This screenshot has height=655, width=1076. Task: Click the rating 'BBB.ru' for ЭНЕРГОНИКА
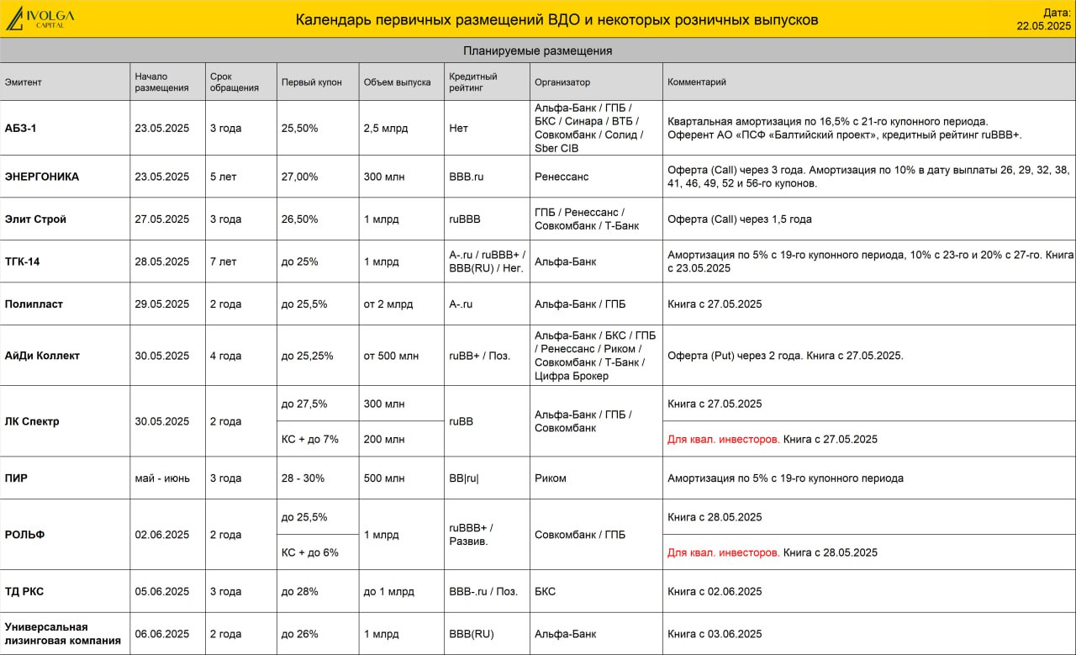click(x=466, y=177)
